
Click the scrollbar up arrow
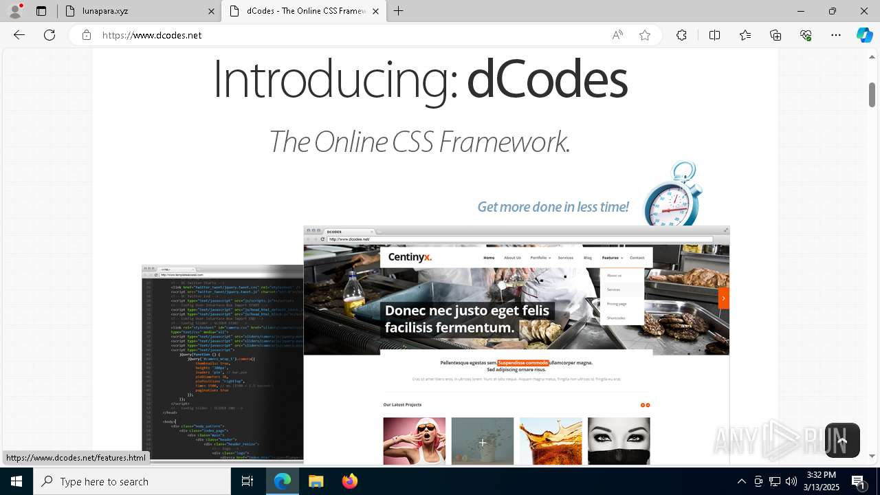point(872,56)
